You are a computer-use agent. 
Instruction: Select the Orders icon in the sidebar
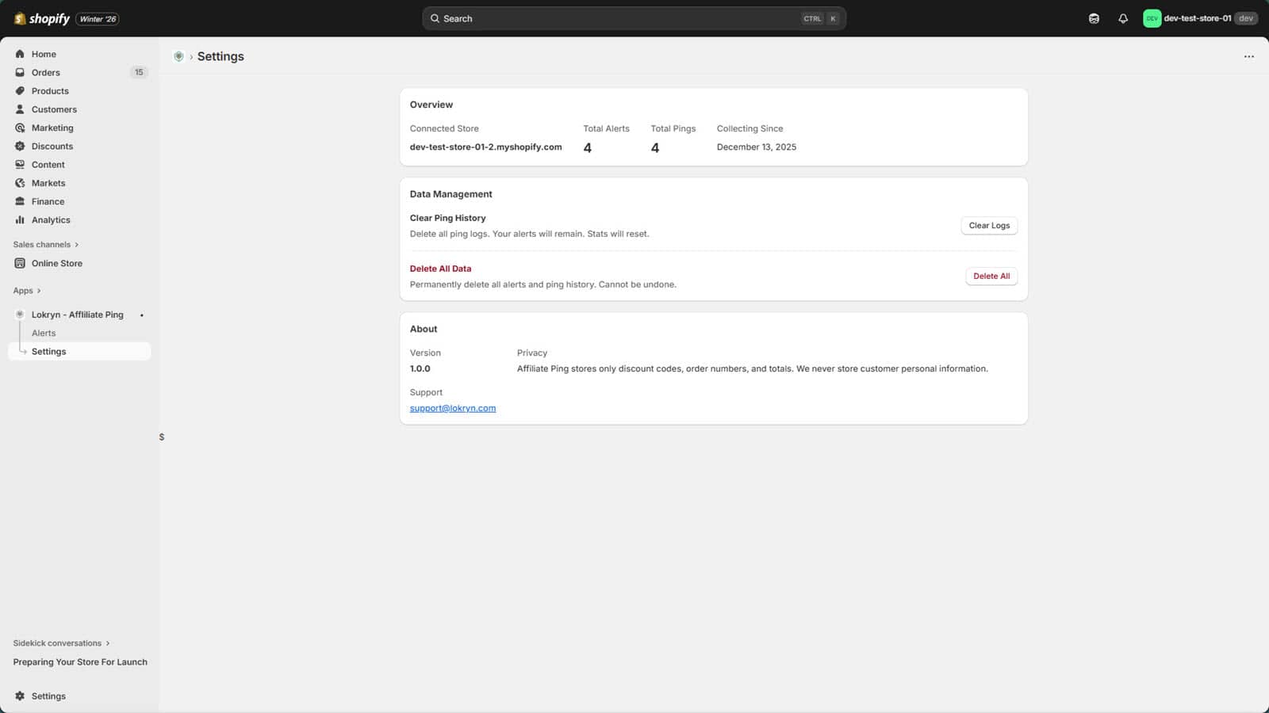pos(19,72)
